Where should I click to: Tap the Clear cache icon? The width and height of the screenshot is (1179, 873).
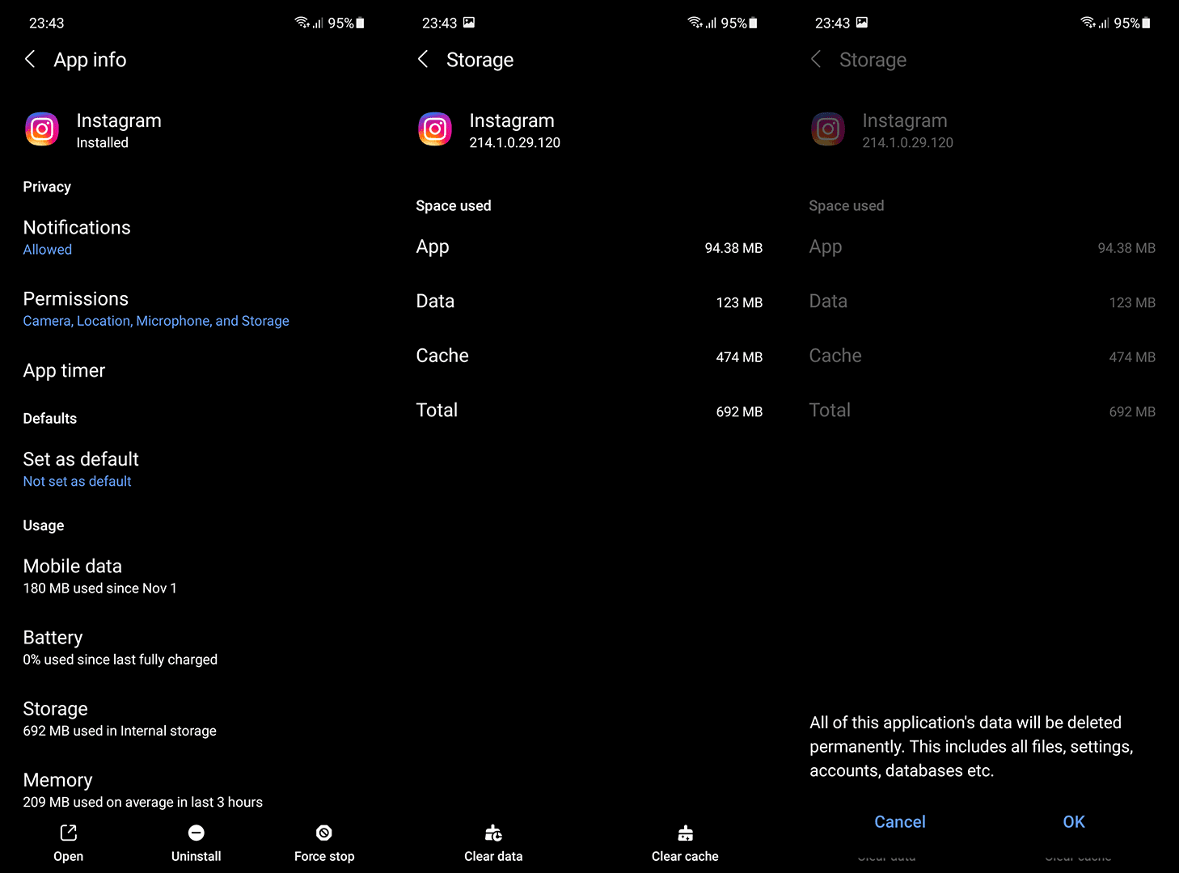click(686, 833)
